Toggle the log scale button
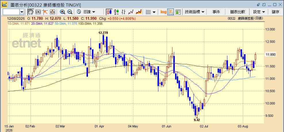The width and height of the screenshot is (284, 132). tap(163, 12)
